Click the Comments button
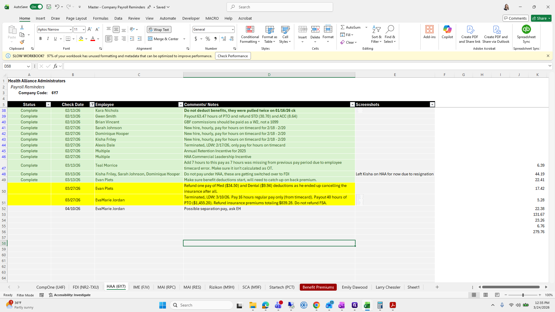The height and width of the screenshot is (312, 555). point(515,18)
